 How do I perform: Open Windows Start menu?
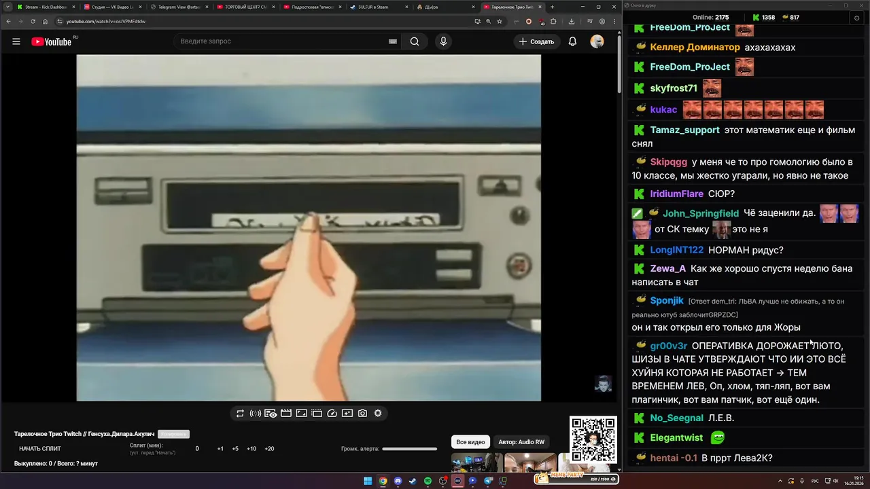pos(368,481)
